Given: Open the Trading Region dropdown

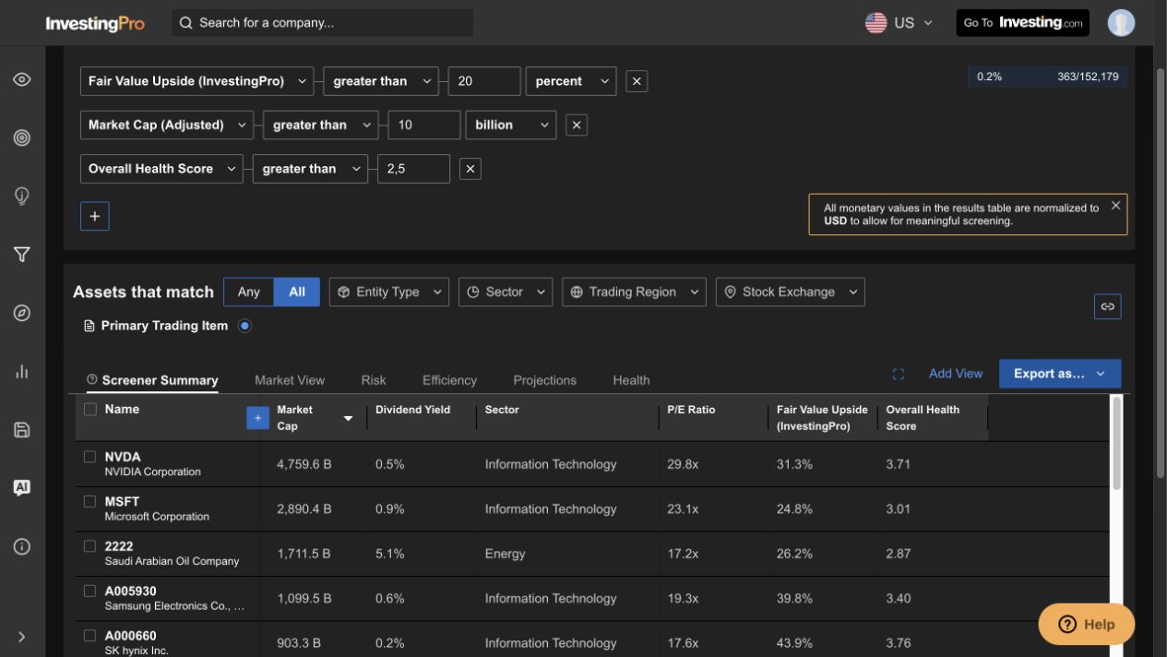Looking at the screenshot, I should (634, 292).
